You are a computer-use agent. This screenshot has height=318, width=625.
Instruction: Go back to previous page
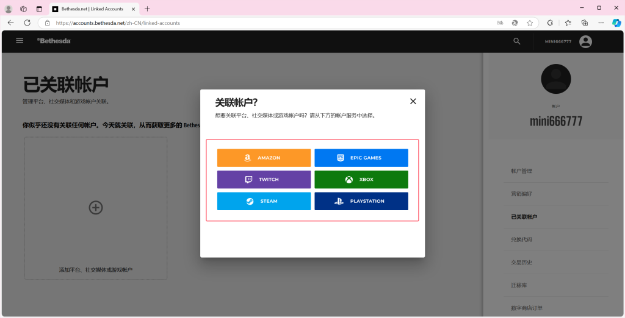11,23
